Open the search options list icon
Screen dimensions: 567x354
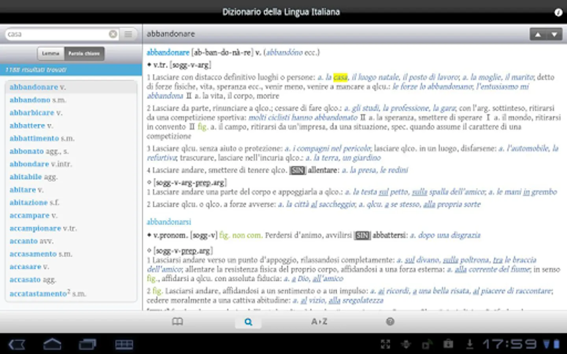(x=128, y=34)
